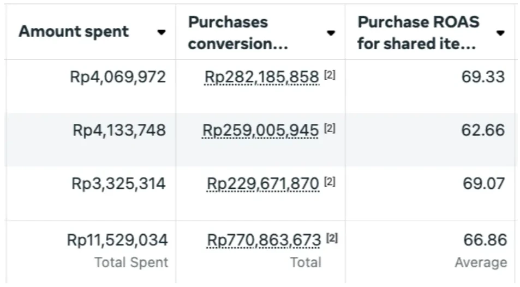
Task: Select the Rp4,133,748 amount spent cell
Action: [119, 130]
